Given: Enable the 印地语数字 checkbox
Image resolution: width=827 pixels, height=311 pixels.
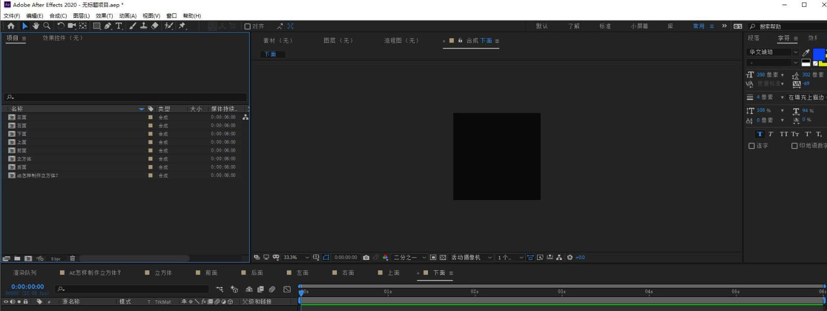Looking at the screenshot, I should [x=794, y=146].
